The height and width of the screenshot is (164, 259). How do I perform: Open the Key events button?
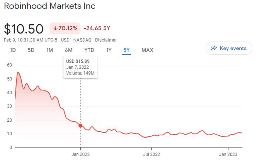[x=229, y=48]
